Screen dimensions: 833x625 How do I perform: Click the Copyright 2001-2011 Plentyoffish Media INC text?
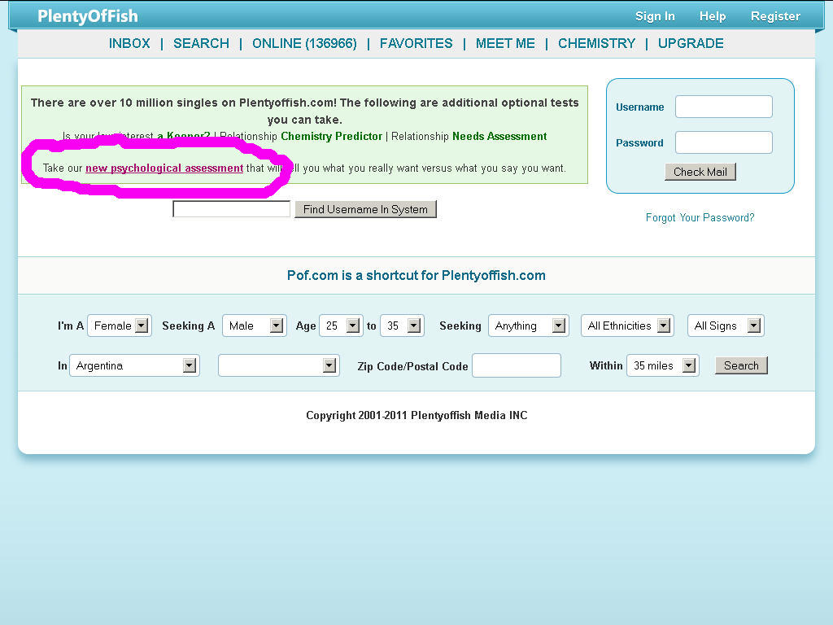(416, 416)
